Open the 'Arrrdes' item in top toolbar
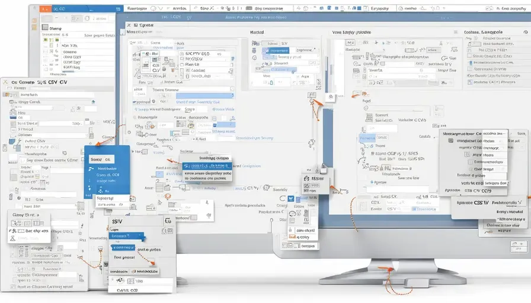This screenshot has width=531, height=303. 180,8
